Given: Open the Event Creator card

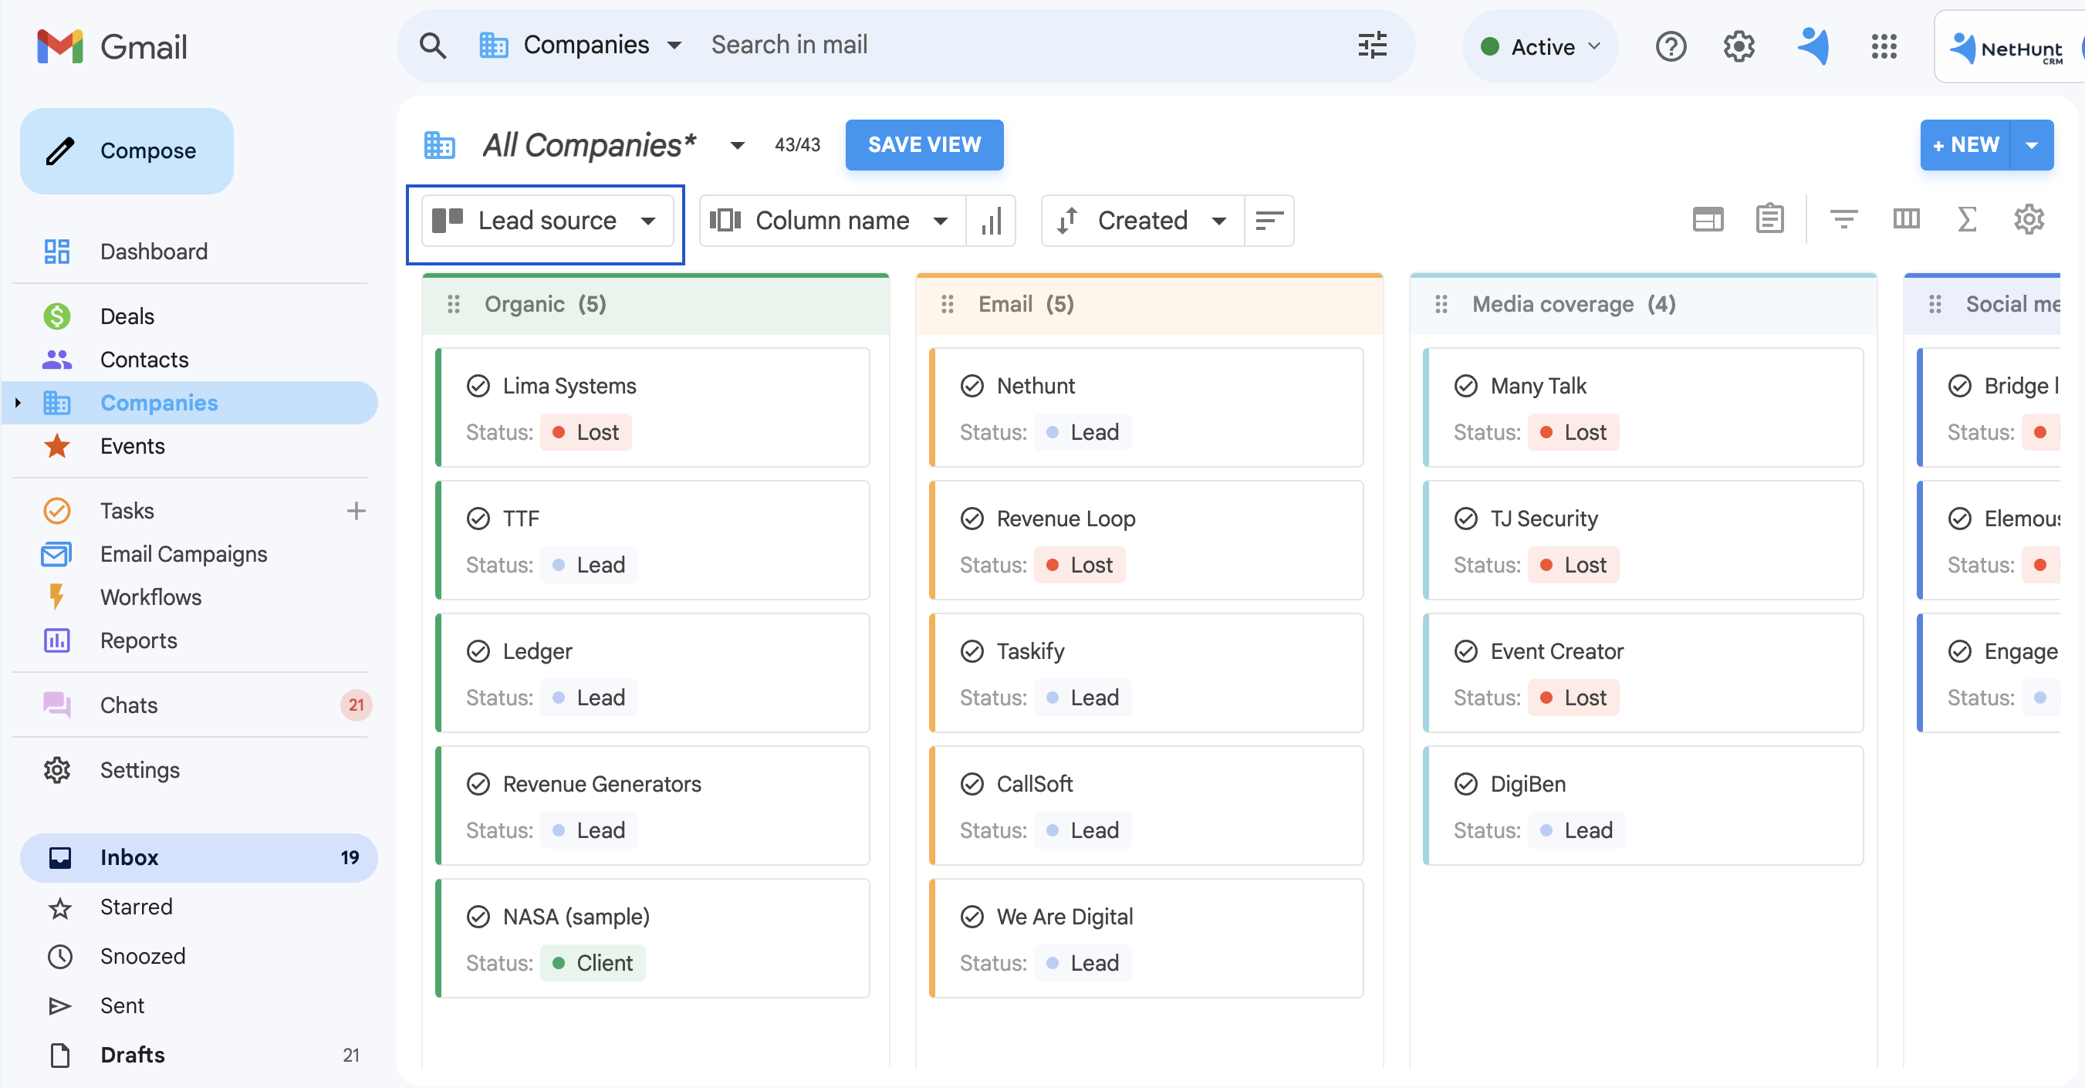Looking at the screenshot, I should (1643, 673).
